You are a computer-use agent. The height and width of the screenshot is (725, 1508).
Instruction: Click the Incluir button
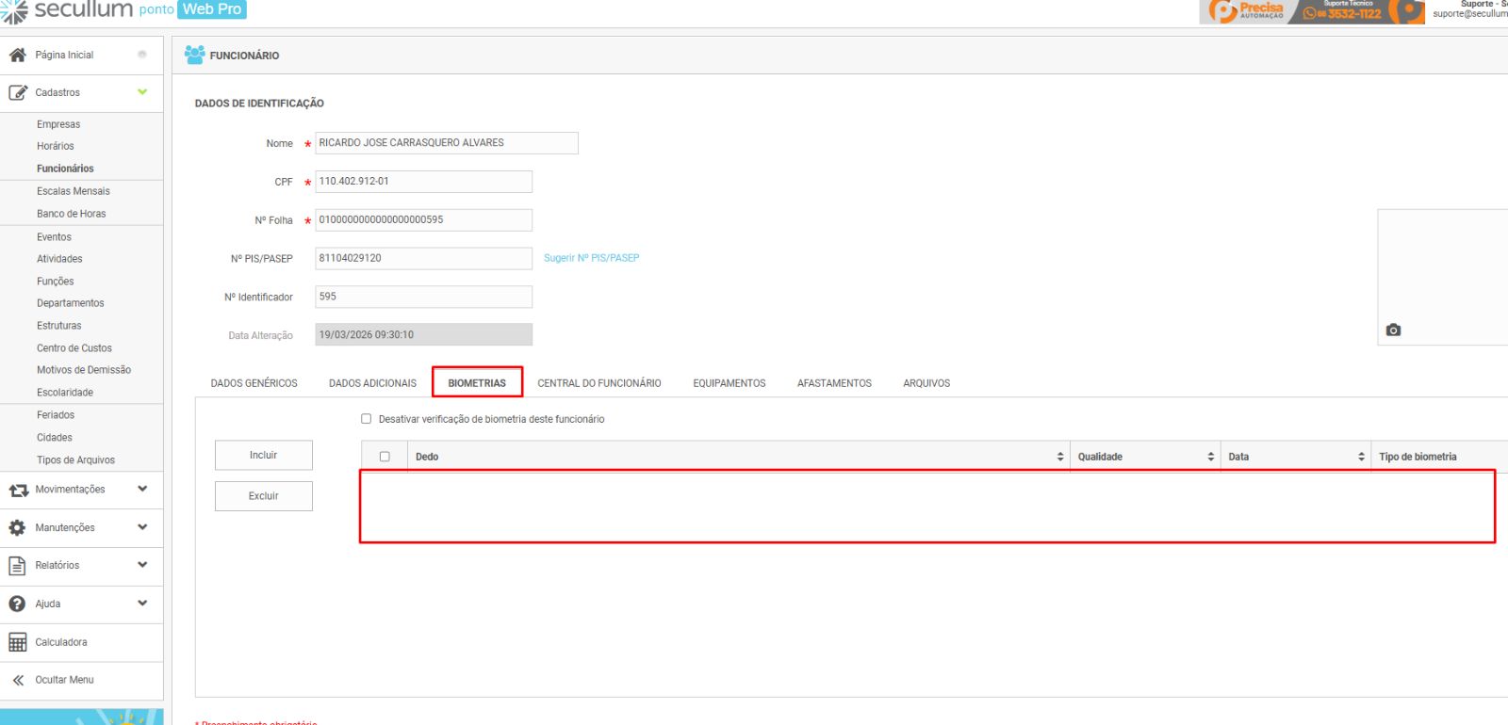(x=264, y=456)
